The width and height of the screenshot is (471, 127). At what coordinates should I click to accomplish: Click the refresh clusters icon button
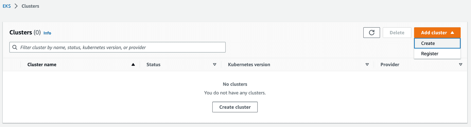(372, 33)
